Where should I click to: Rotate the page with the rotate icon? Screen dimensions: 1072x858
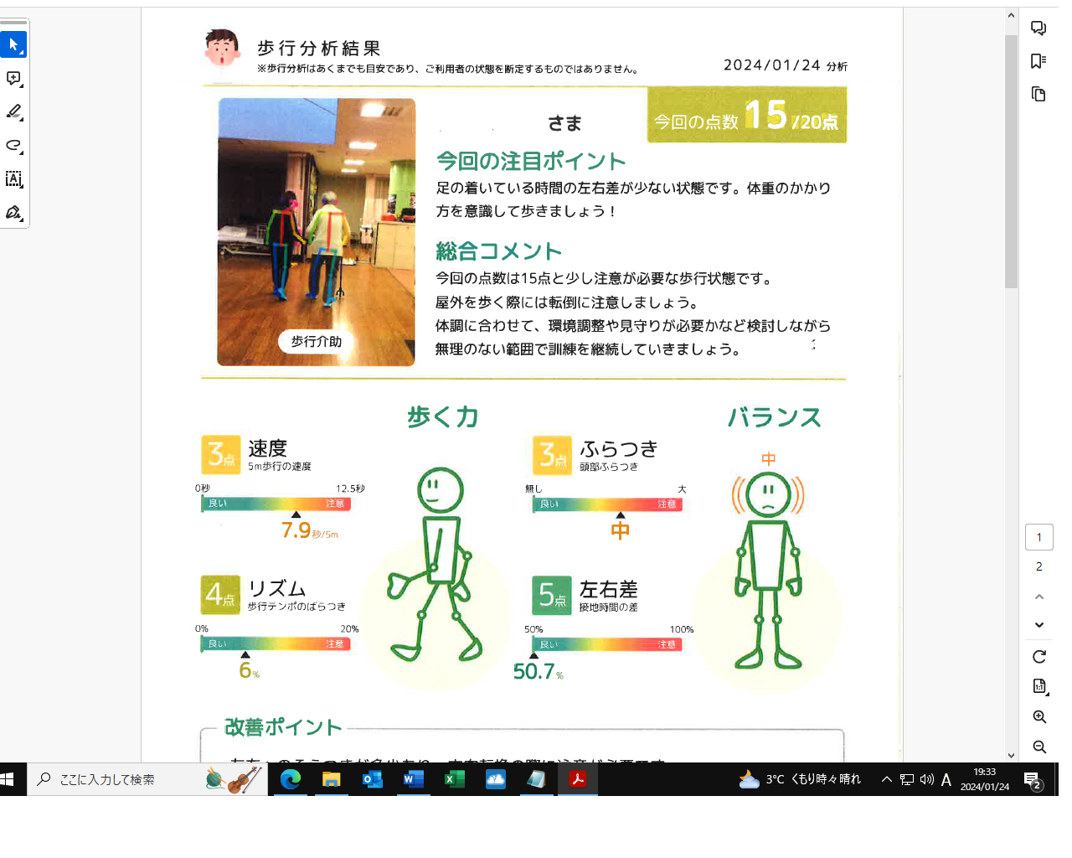[1038, 657]
